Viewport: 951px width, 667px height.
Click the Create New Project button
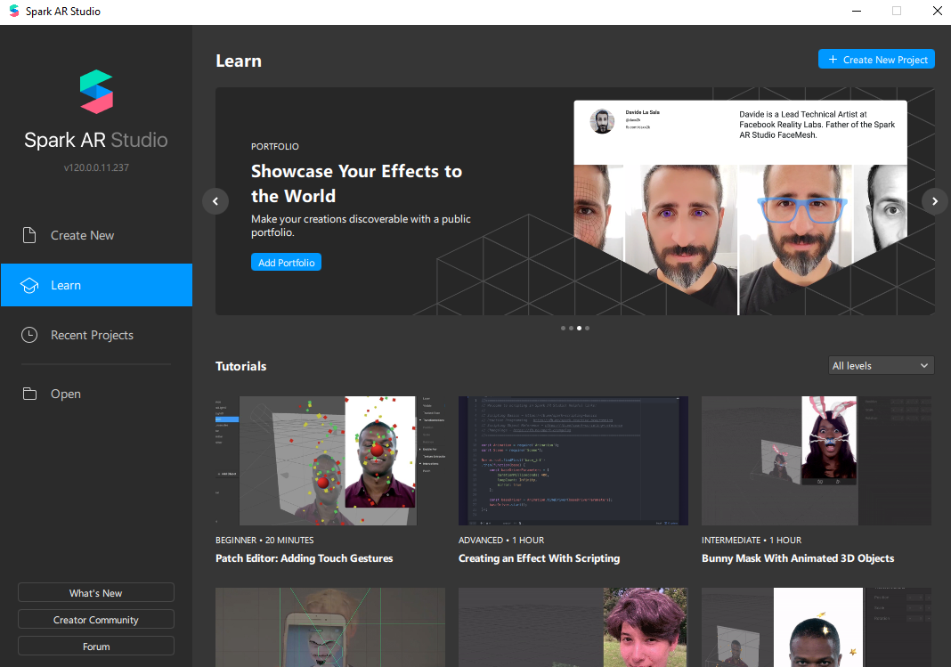[876, 60]
